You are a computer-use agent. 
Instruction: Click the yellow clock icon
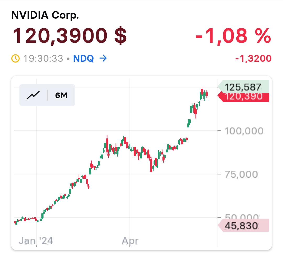[16, 58]
